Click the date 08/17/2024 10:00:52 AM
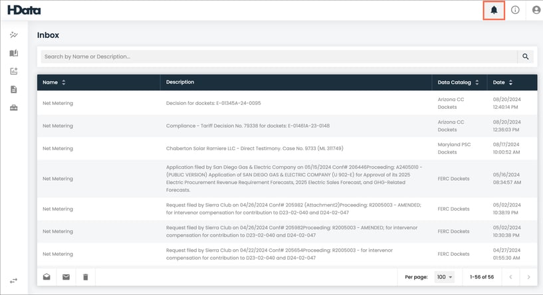Image resolution: width=543 pixels, height=295 pixels. 506,148
